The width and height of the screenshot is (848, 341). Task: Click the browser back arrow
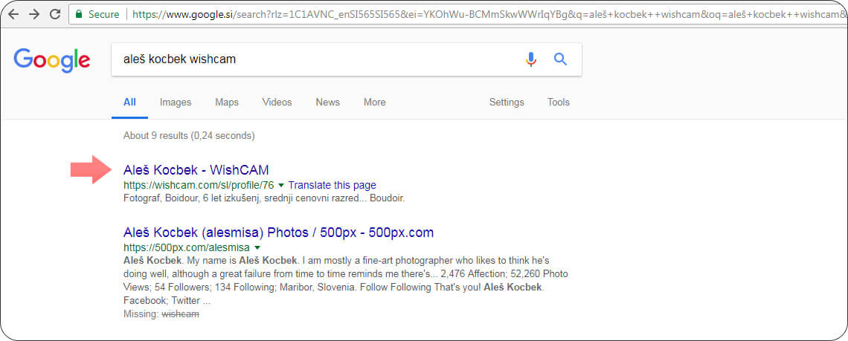[13, 14]
